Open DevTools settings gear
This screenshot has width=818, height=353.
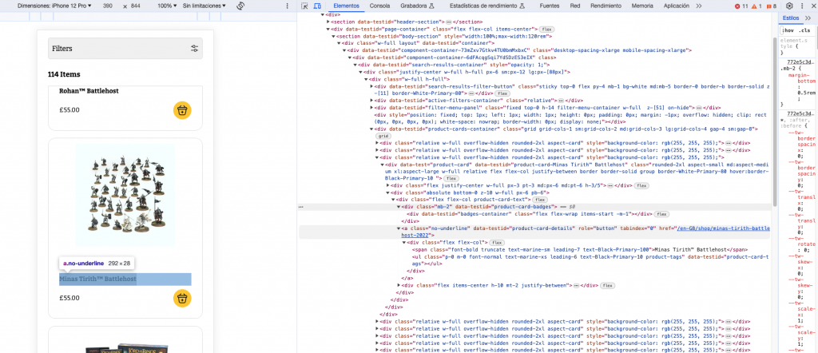click(x=789, y=6)
